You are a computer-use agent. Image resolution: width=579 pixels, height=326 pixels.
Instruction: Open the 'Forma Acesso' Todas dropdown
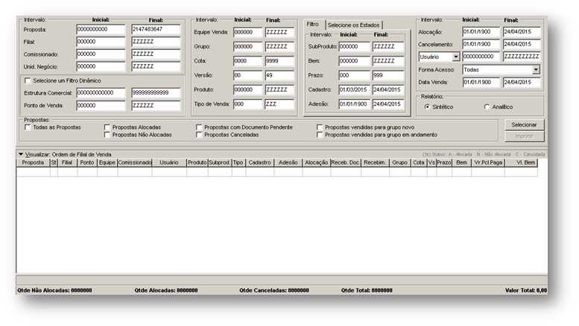point(536,70)
